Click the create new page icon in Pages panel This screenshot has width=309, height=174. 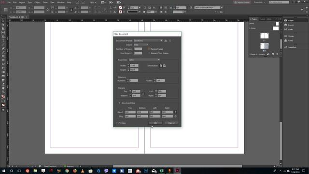pos(273,54)
